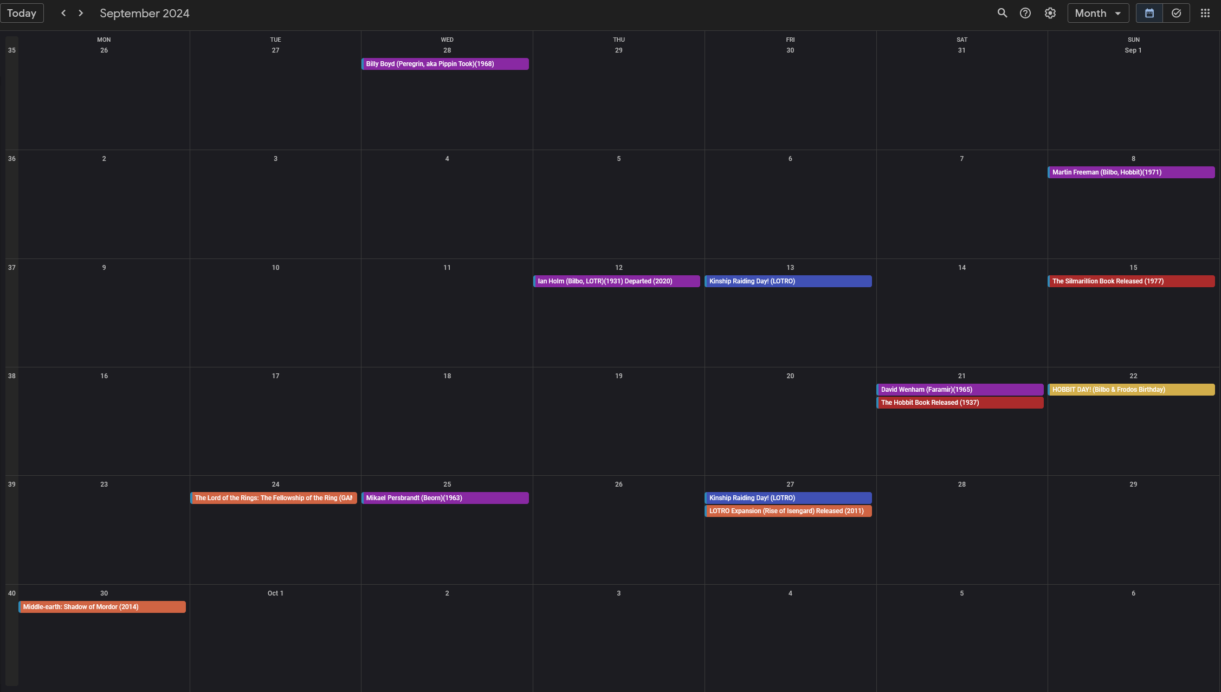Click the date number 19
This screenshot has width=1221, height=692.
tap(618, 376)
